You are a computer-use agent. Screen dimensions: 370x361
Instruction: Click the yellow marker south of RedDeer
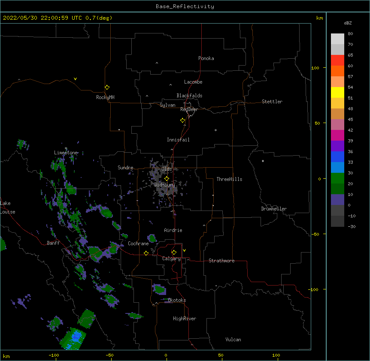182,120
